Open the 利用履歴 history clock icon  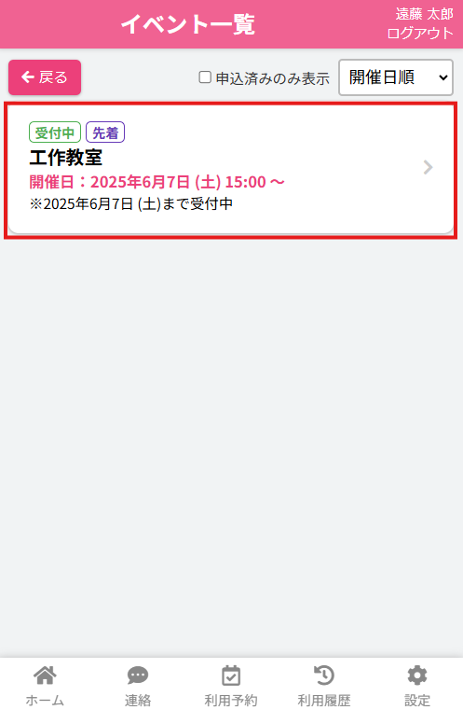tap(324, 675)
